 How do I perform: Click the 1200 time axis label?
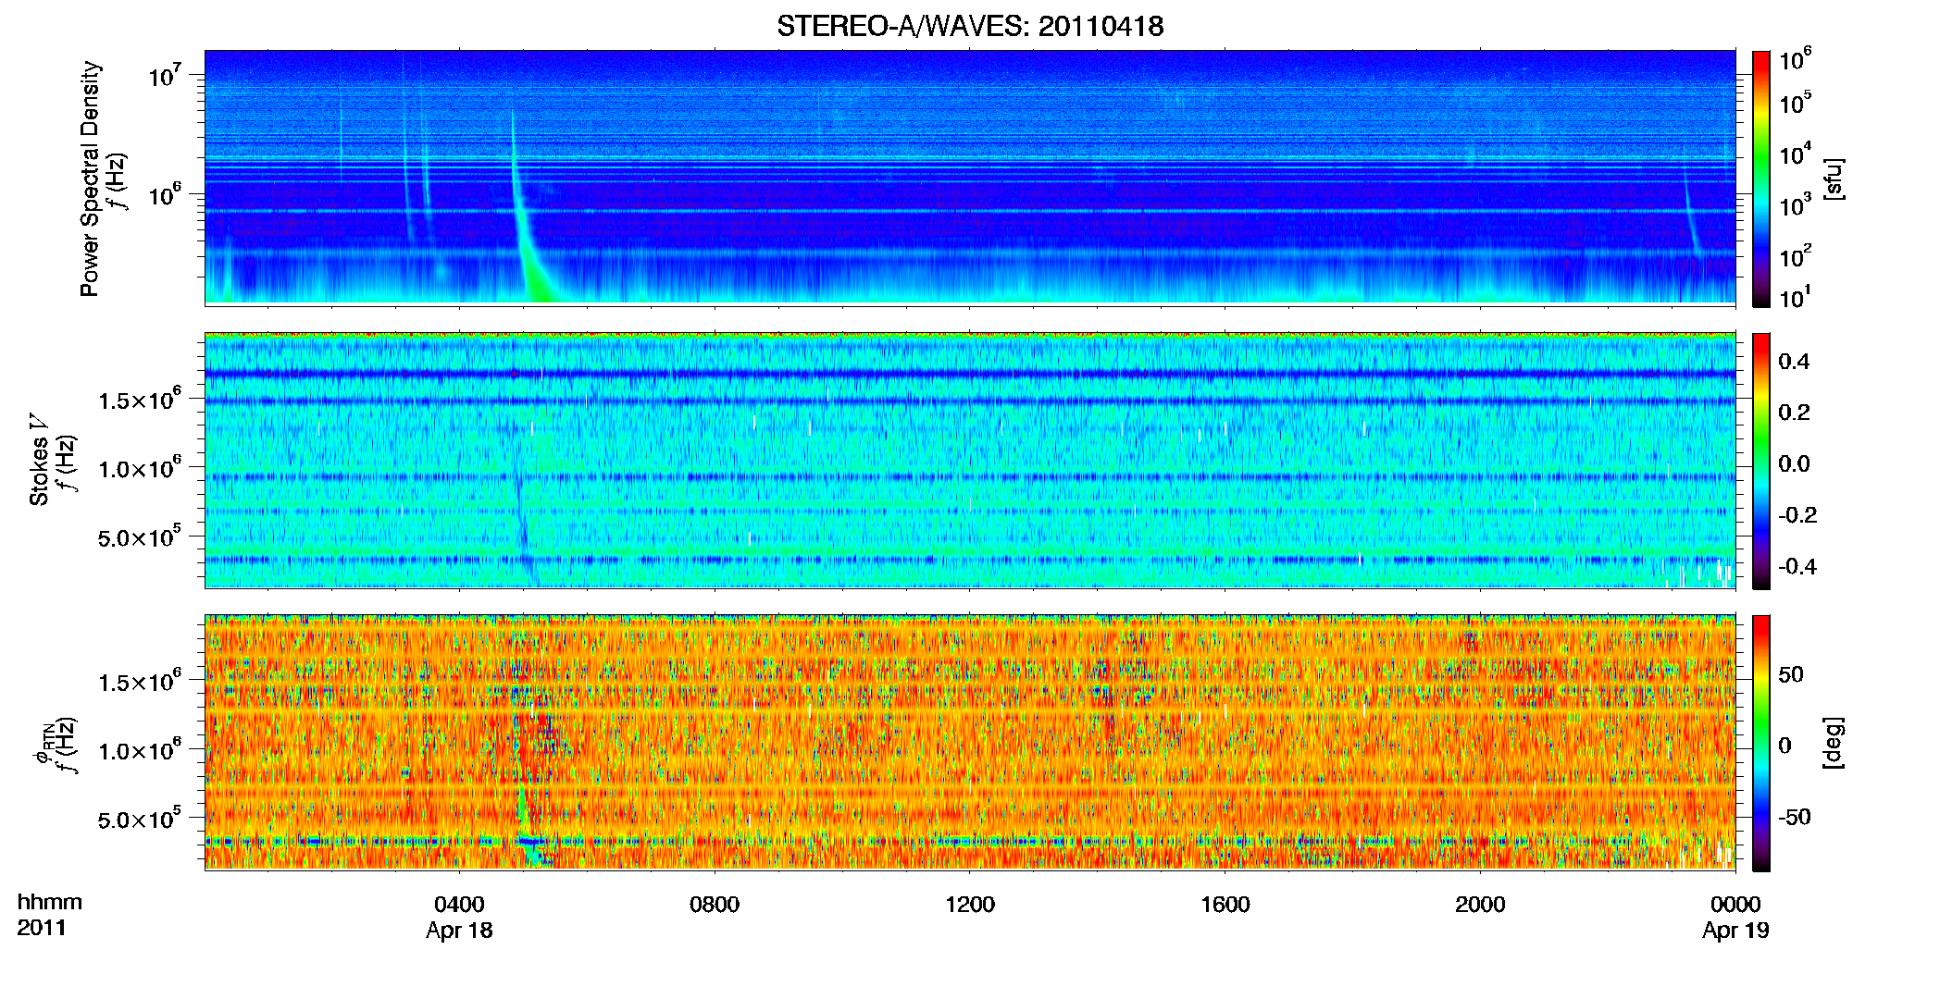[x=970, y=904]
